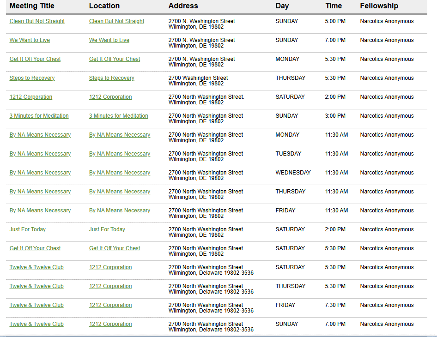437x337 pixels.
Task: Open Steps to Recovery location link
Action: click(x=111, y=78)
